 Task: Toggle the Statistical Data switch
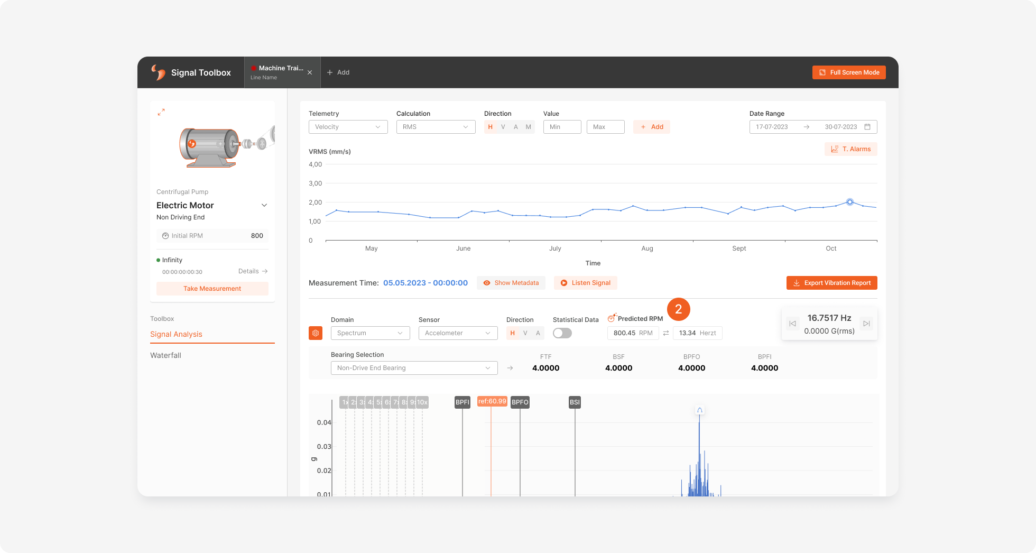coord(562,333)
